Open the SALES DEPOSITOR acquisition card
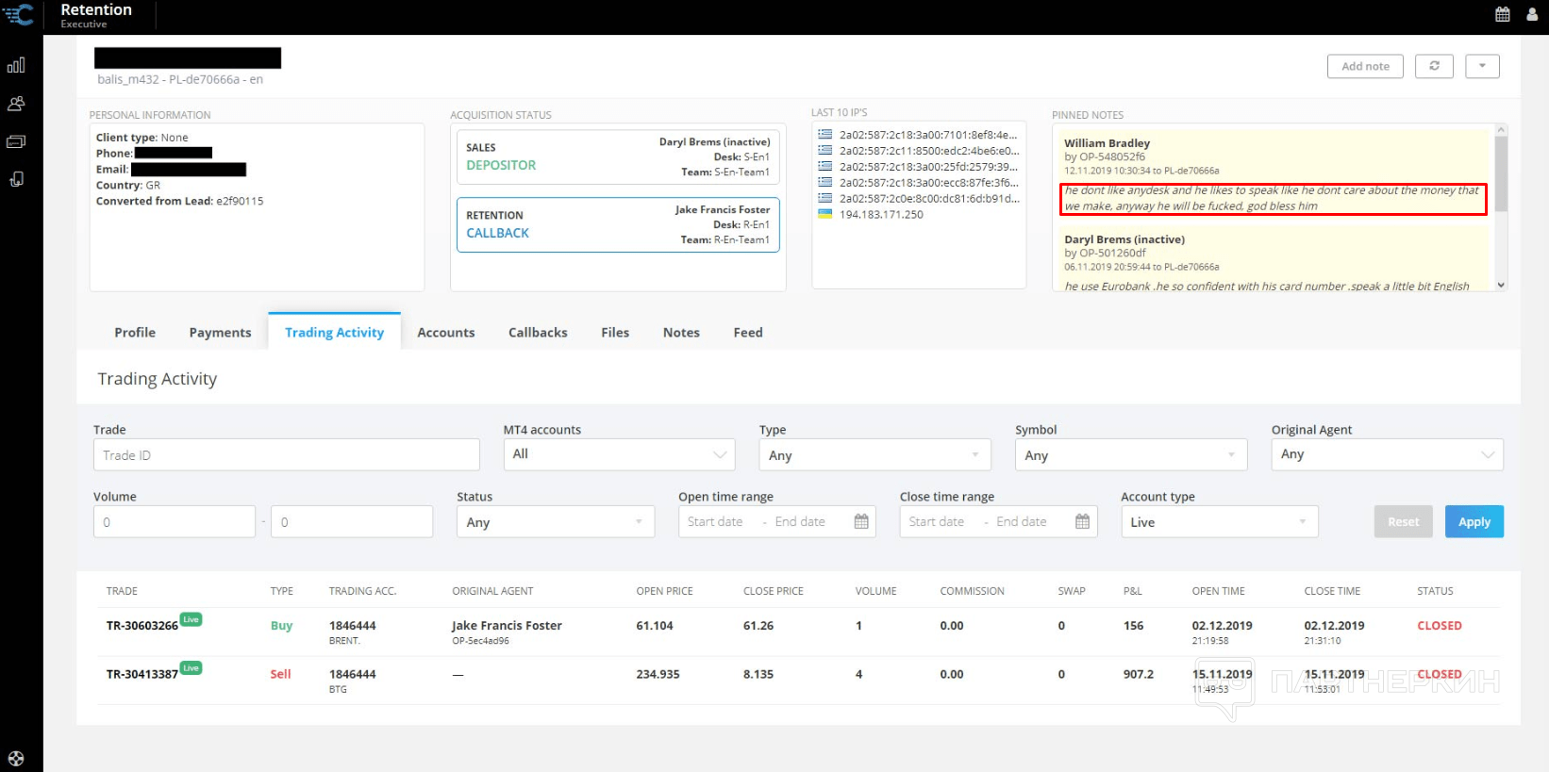The width and height of the screenshot is (1549, 772). (618, 156)
